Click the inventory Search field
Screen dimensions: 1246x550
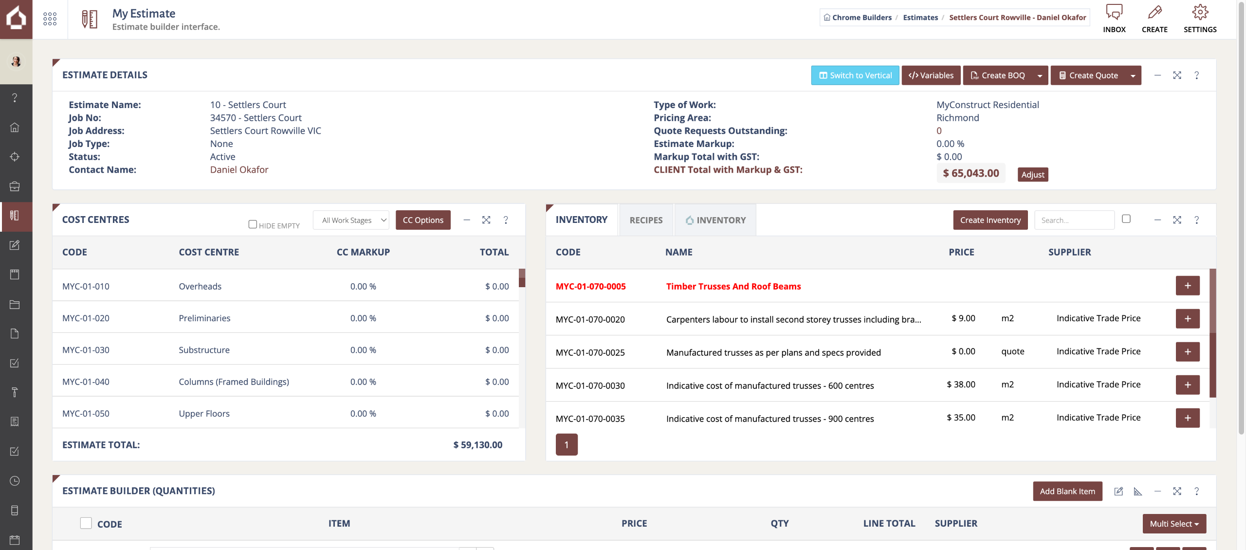pos(1074,220)
